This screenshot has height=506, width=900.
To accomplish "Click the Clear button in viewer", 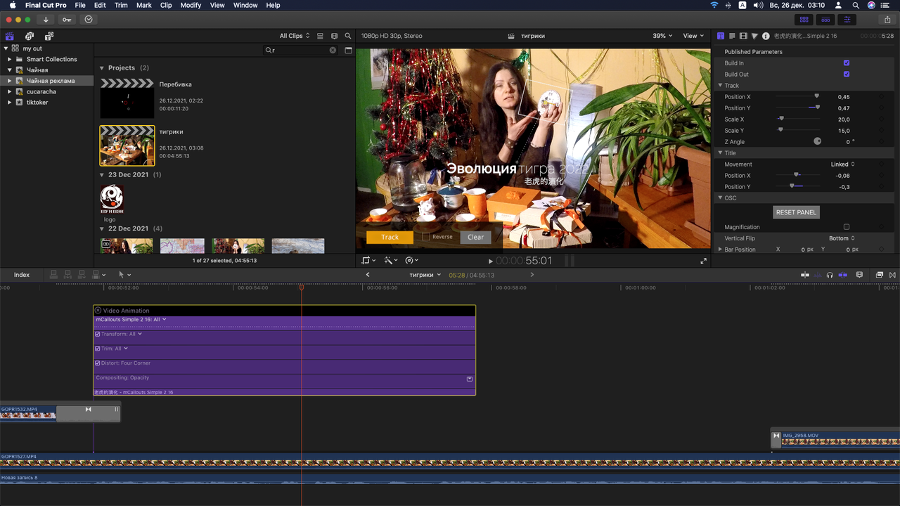I will [476, 238].
